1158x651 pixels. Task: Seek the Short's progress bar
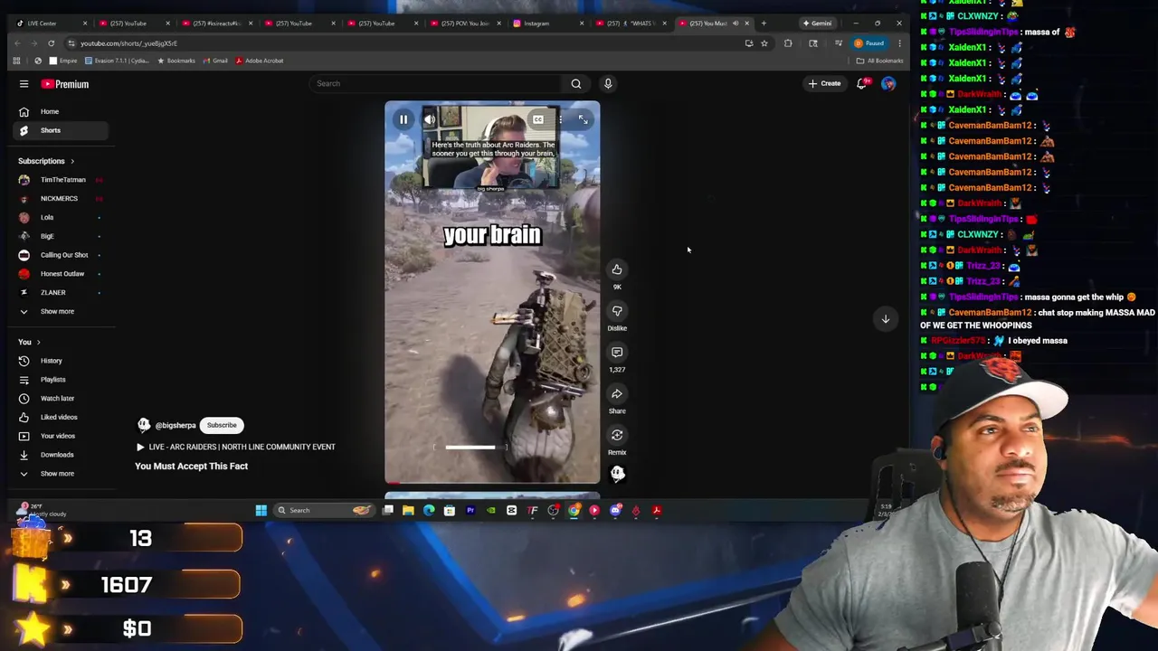click(492, 483)
